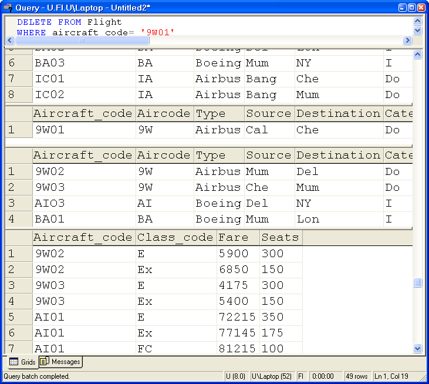The image size is (429, 384).
Task: Select the cell containing fare 72215
Action: pos(237,317)
